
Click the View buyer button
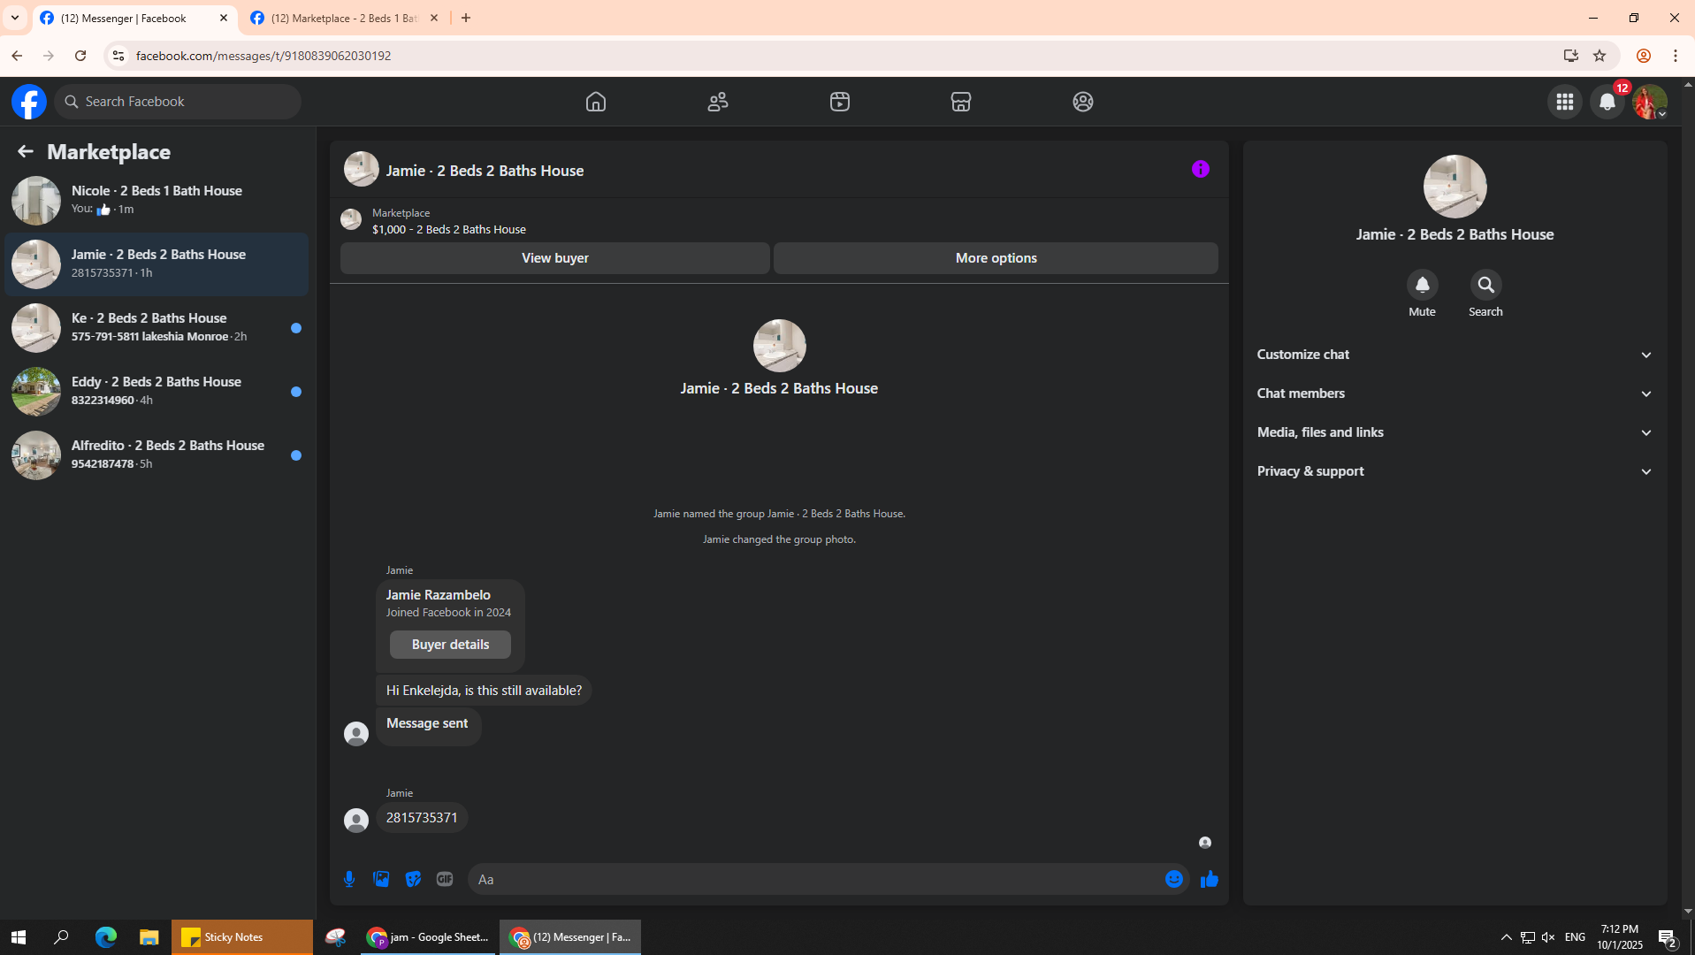point(554,258)
